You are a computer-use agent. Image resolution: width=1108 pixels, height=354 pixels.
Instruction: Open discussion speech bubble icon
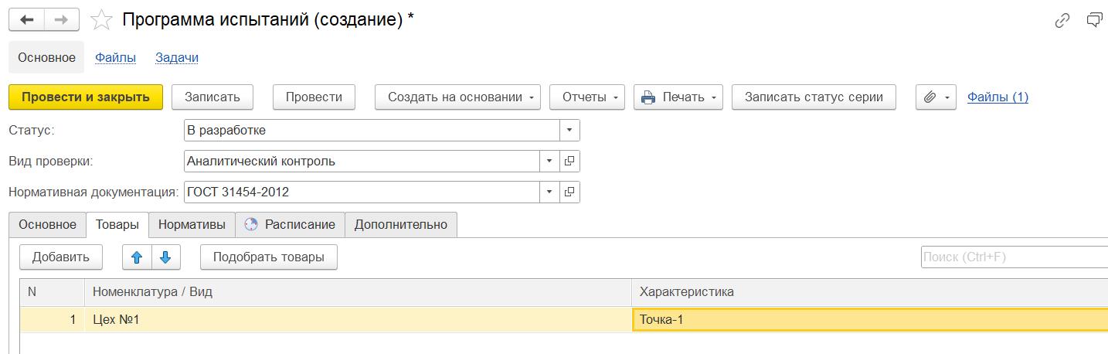(1094, 21)
